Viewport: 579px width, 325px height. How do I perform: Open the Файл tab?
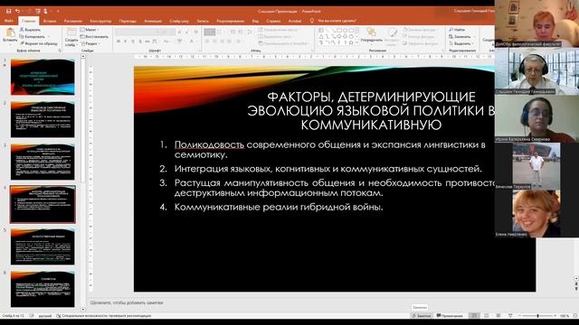click(x=9, y=21)
